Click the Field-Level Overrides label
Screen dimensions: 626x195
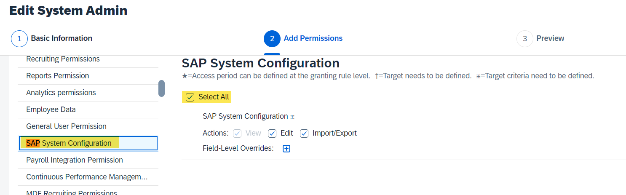click(238, 148)
